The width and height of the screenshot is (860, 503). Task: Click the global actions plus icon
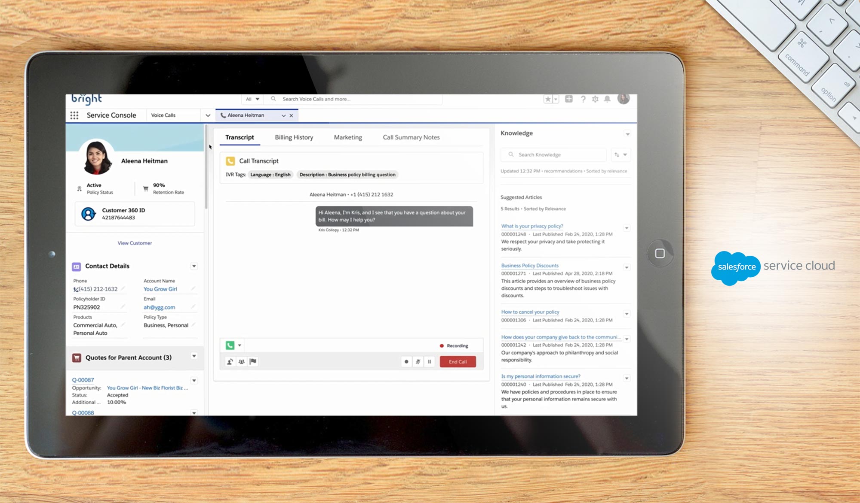point(569,99)
